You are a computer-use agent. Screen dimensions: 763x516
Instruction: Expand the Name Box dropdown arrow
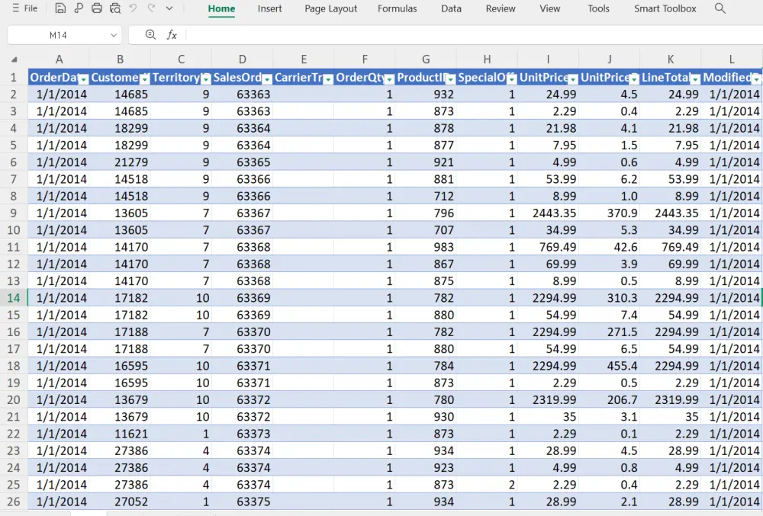tap(114, 35)
